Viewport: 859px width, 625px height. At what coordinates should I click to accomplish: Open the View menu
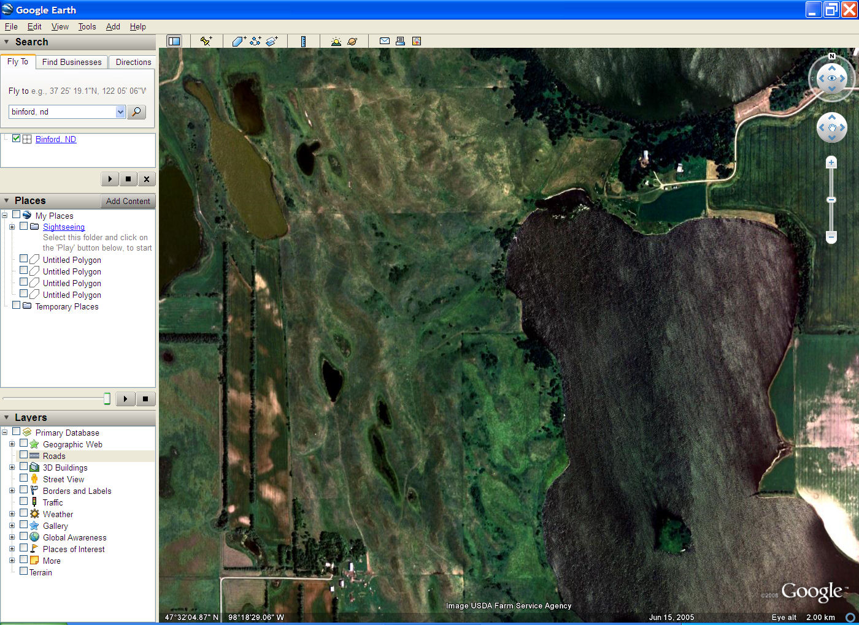60,26
